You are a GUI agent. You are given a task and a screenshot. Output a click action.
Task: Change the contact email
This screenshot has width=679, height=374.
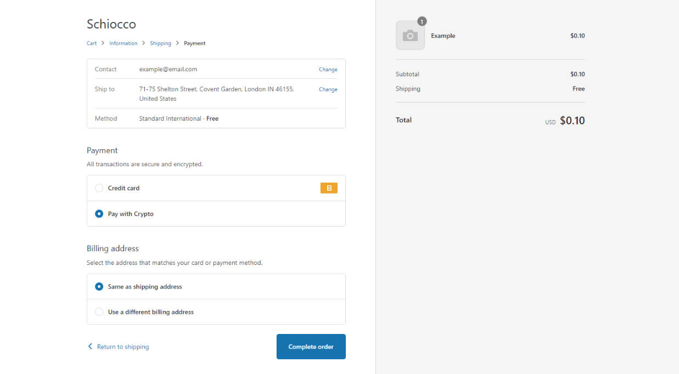[x=328, y=70]
